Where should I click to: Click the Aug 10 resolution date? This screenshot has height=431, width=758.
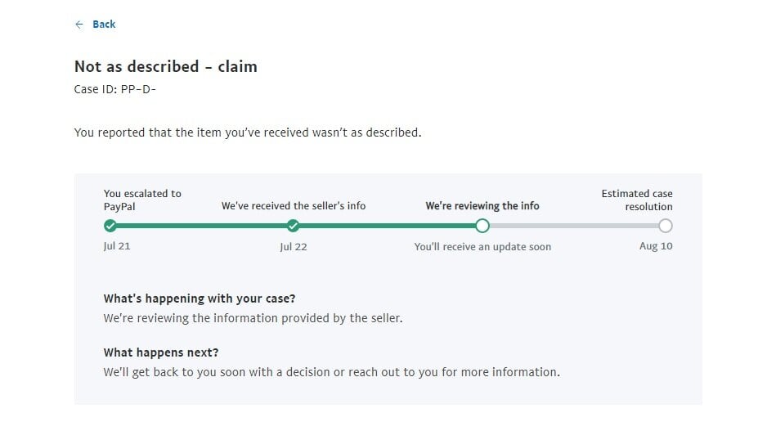[x=656, y=246]
